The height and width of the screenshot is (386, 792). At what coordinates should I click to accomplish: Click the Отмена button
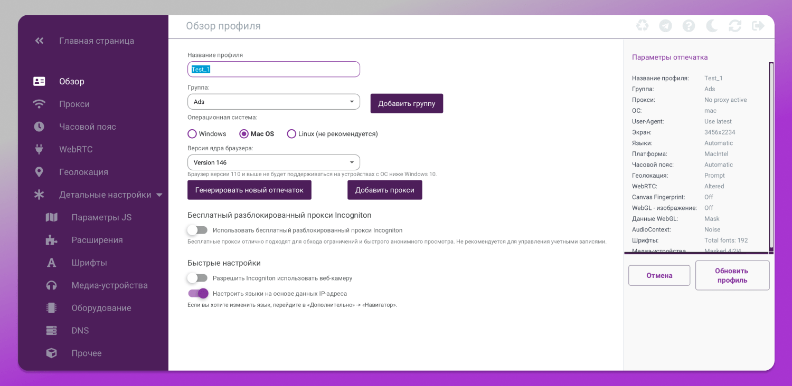659,275
